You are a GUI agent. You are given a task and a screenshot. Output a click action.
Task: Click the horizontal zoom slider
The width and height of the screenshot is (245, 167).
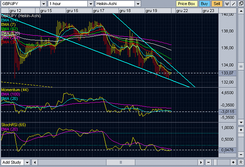215,162
